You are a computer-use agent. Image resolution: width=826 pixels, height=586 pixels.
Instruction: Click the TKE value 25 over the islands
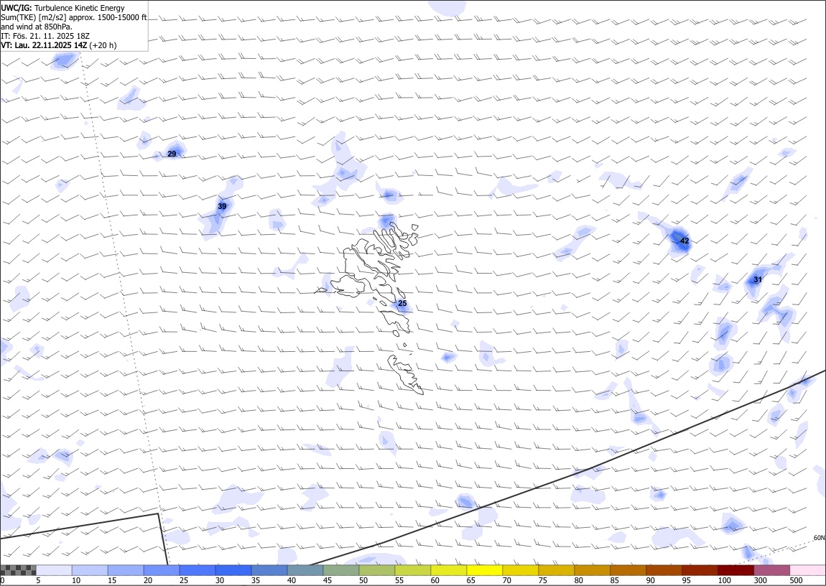[x=402, y=303]
